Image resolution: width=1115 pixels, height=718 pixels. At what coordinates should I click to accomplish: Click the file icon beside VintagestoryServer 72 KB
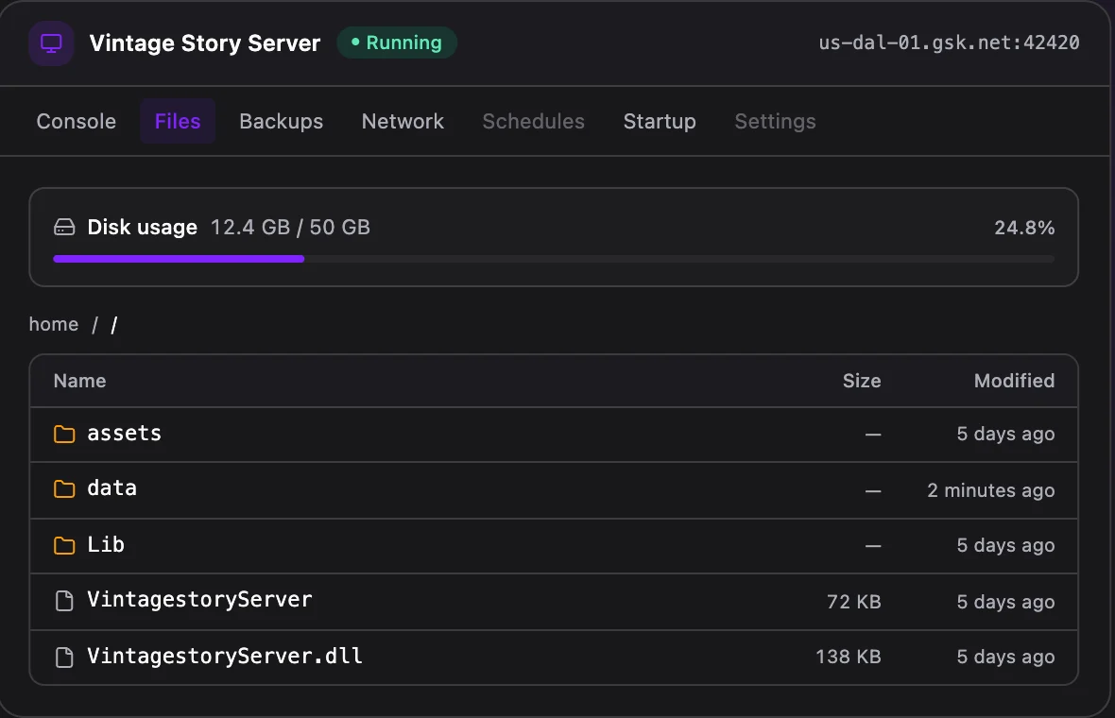[64, 601]
